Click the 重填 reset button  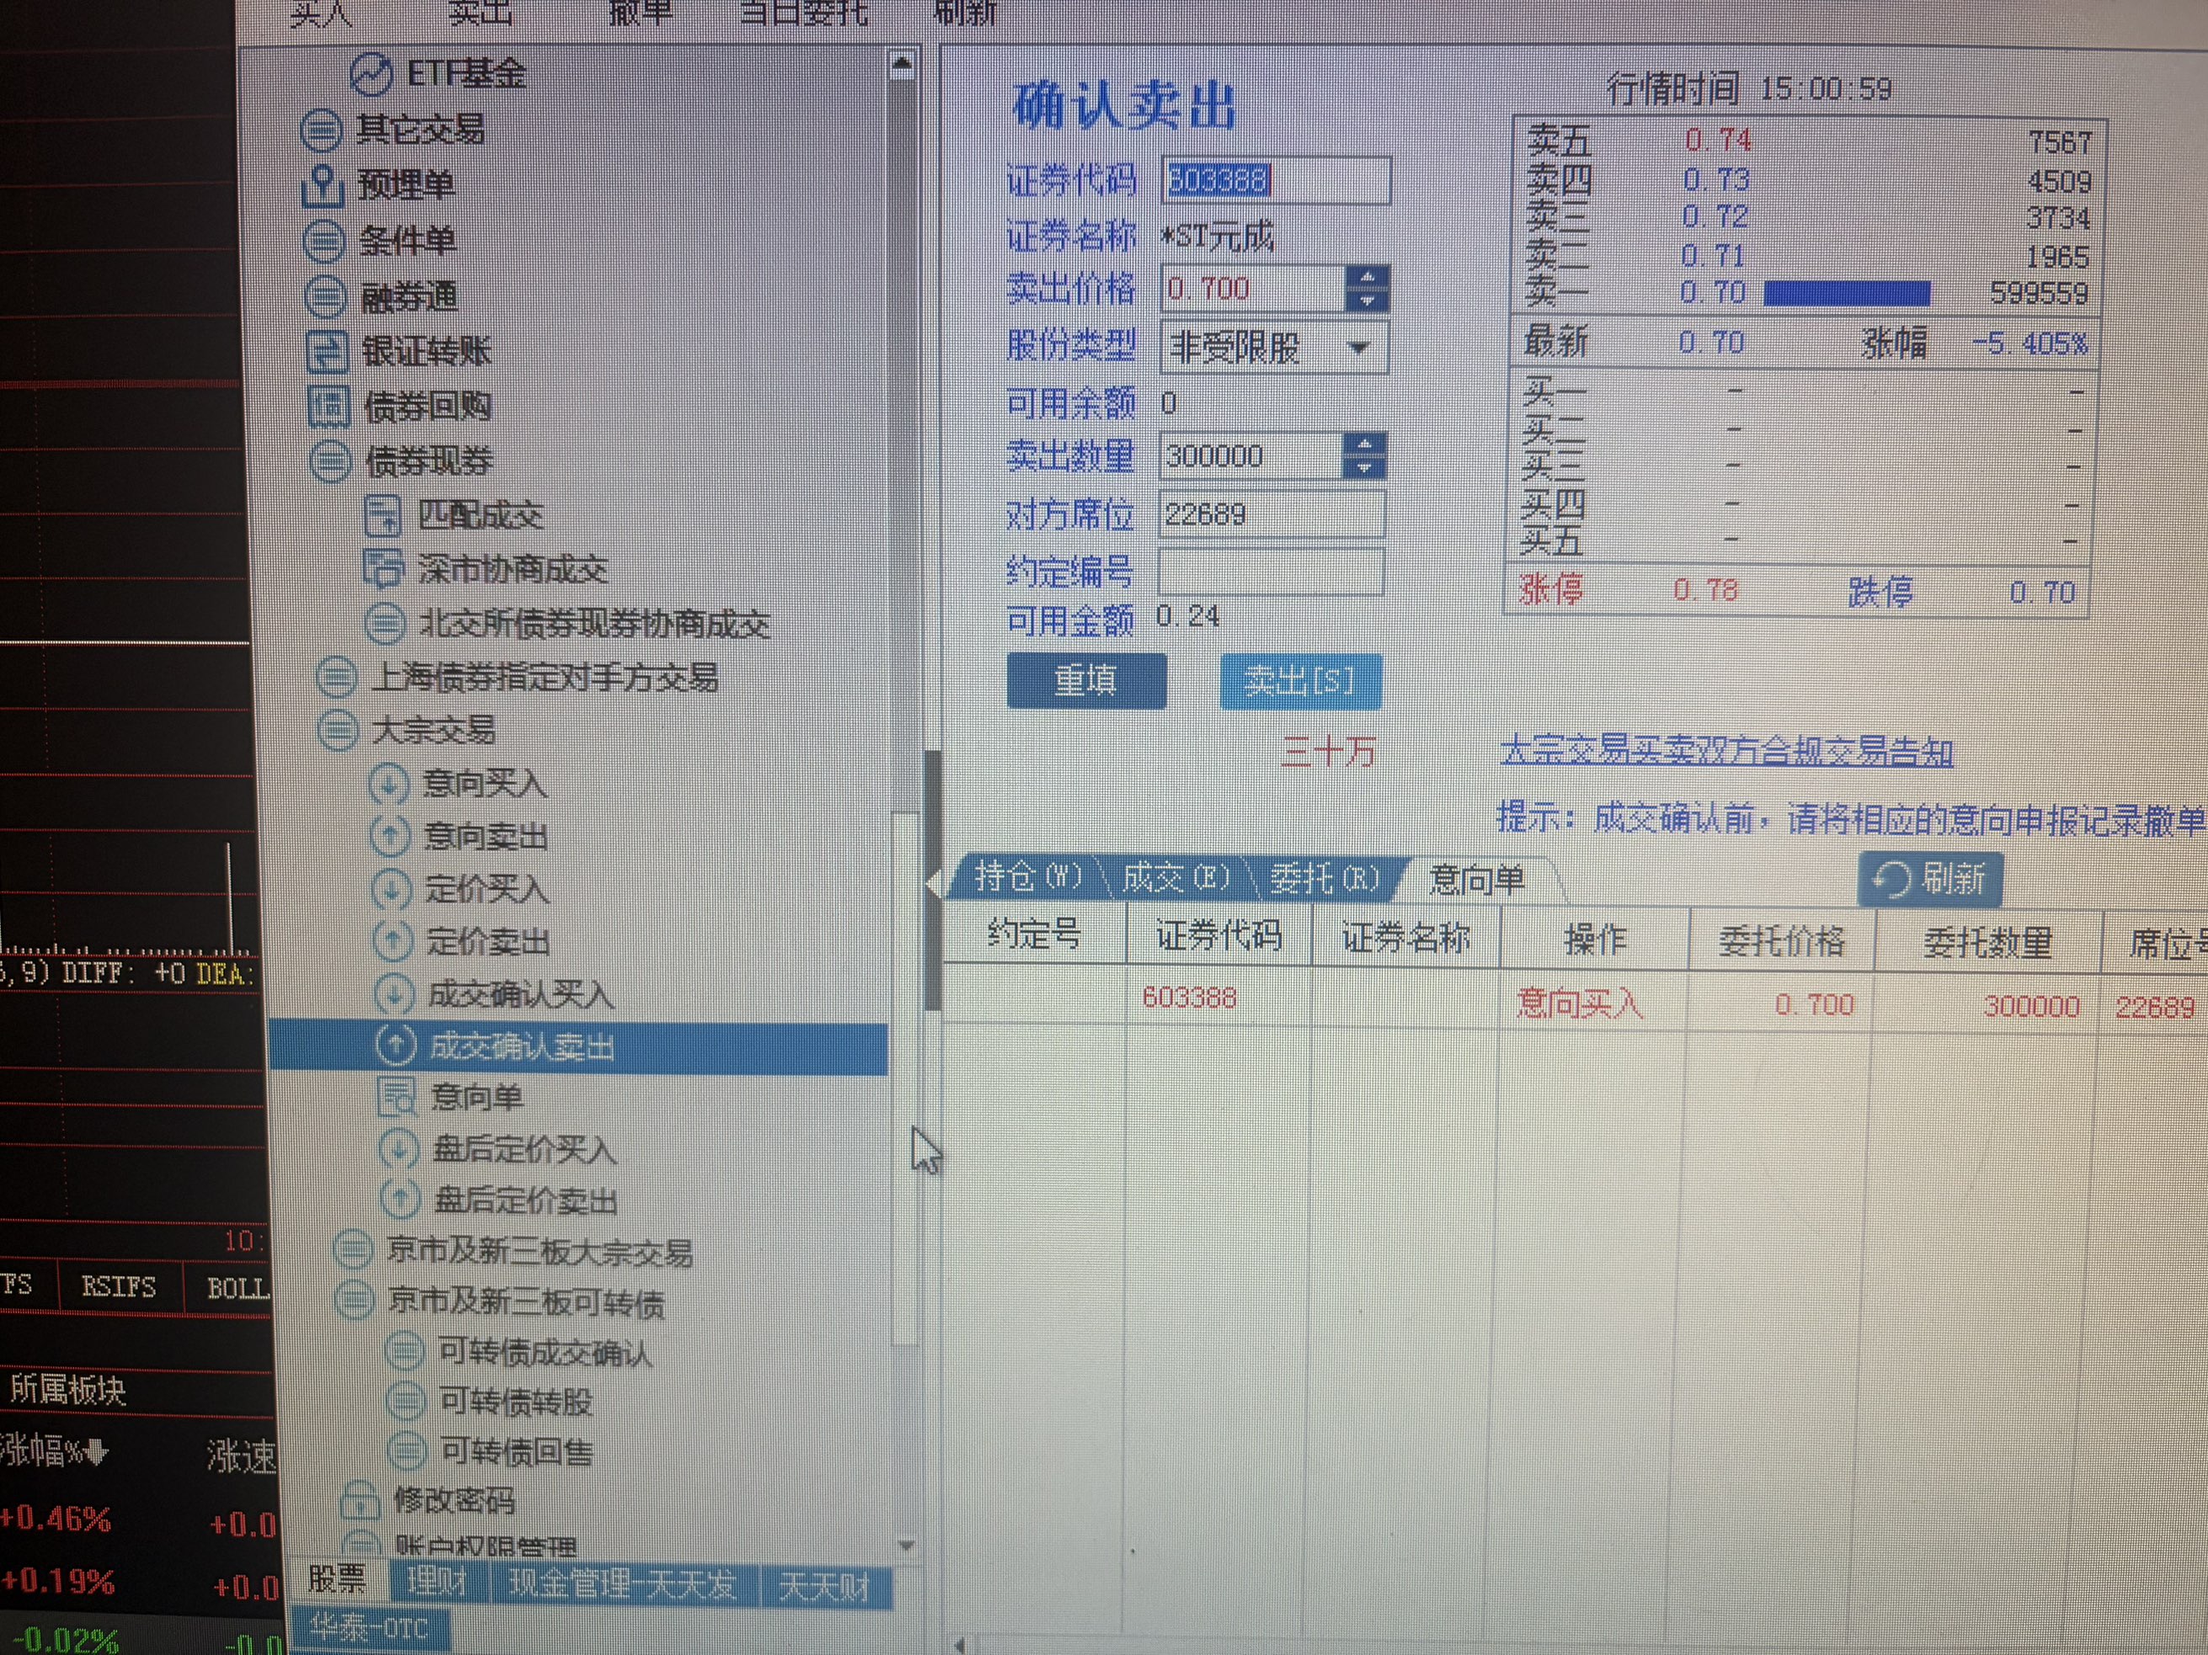pyautogui.click(x=1086, y=681)
